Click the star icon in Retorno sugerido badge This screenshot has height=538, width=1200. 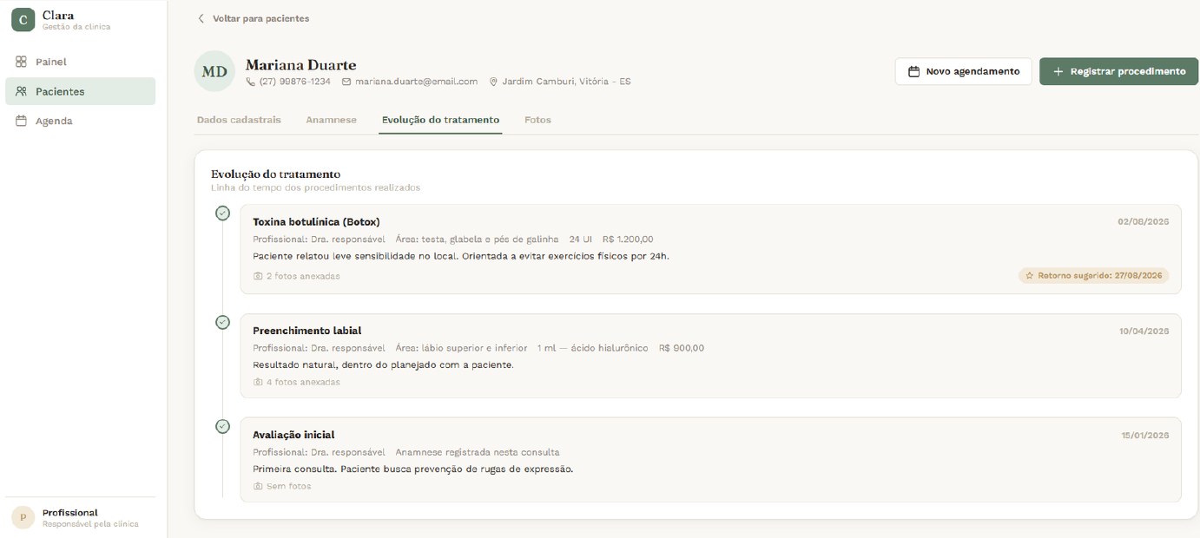tap(1030, 276)
